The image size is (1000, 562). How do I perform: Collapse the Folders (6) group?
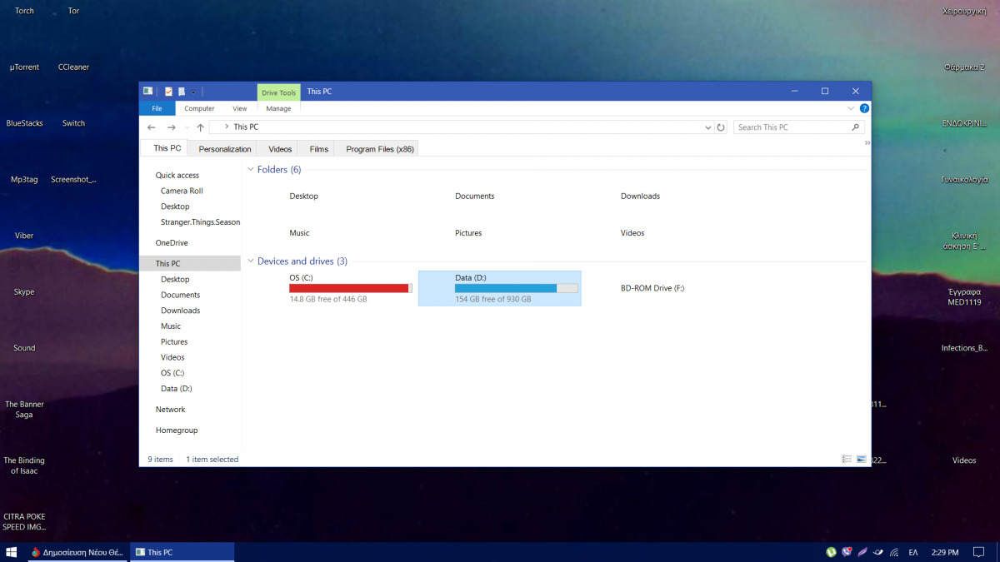(x=250, y=170)
